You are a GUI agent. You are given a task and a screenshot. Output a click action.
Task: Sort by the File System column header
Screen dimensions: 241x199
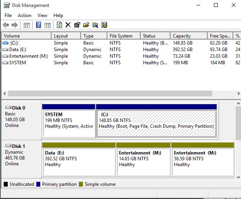point(124,36)
